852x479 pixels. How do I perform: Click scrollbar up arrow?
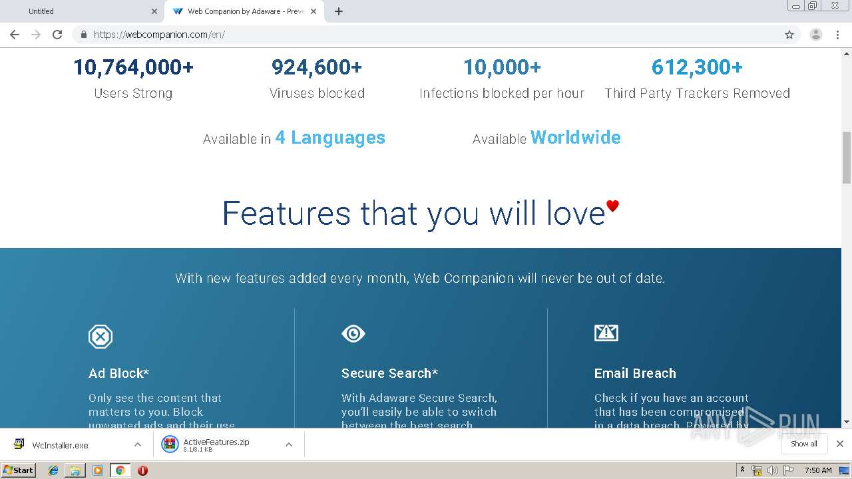pyautogui.click(x=847, y=53)
